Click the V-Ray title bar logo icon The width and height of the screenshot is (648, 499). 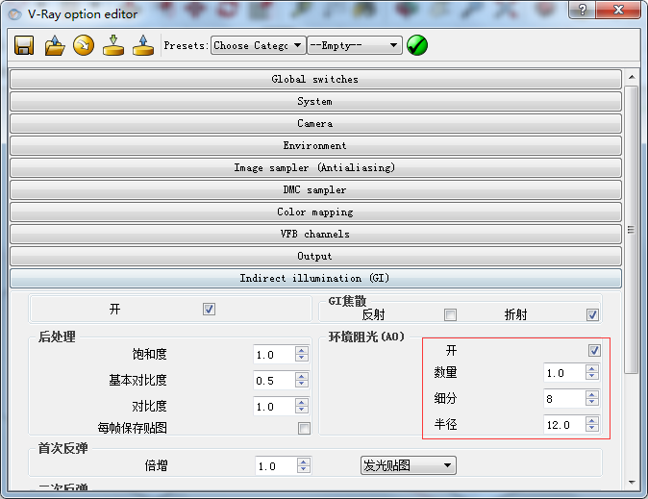click(x=15, y=14)
